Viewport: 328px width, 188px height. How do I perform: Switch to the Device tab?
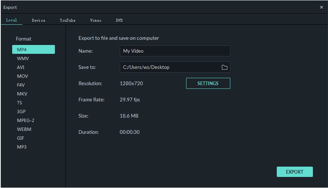click(38, 20)
